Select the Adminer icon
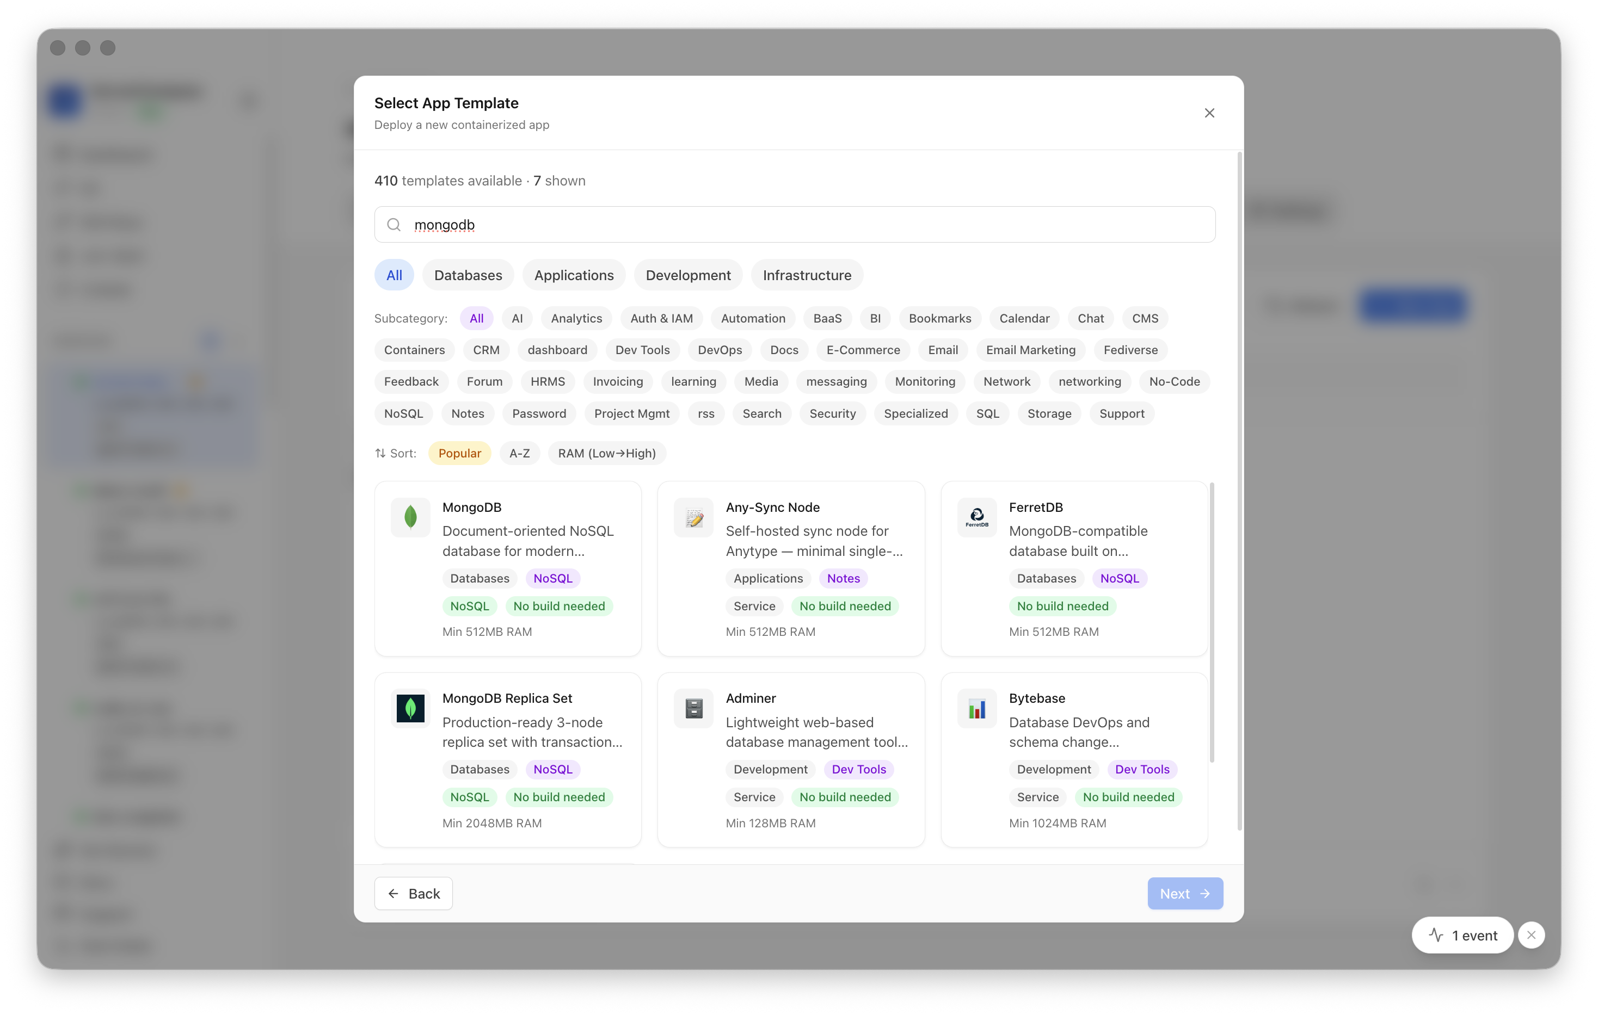The width and height of the screenshot is (1598, 1015). [693, 708]
